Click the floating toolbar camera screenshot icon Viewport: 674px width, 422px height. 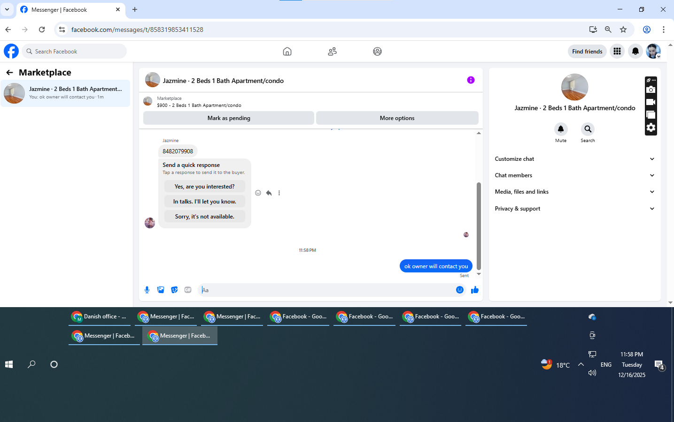pyautogui.click(x=651, y=89)
